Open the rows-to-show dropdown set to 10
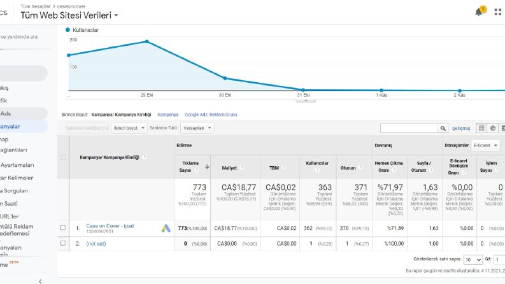The width and height of the screenshot is (505, 284). 473,260
